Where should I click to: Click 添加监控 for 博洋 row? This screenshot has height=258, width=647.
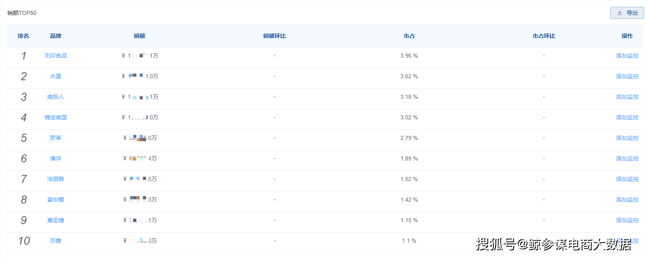point(627,158)
